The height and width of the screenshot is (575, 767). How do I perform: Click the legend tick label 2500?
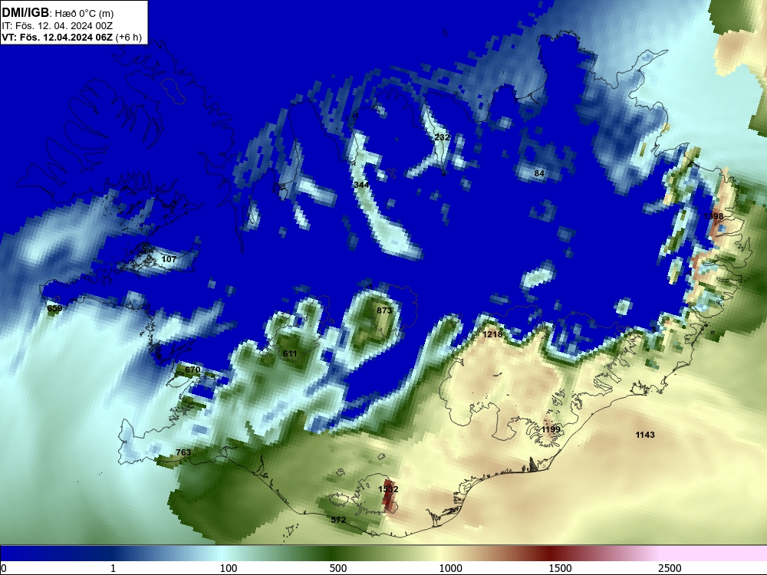(670, 568)
